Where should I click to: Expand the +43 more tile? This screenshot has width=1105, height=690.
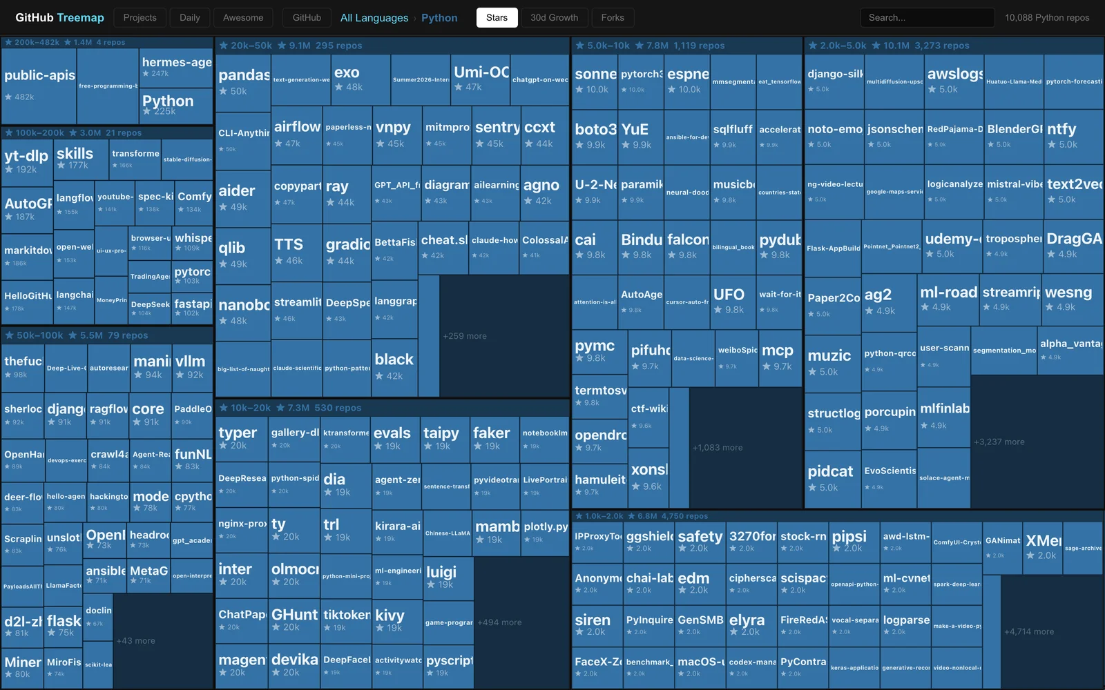point(163,640)
